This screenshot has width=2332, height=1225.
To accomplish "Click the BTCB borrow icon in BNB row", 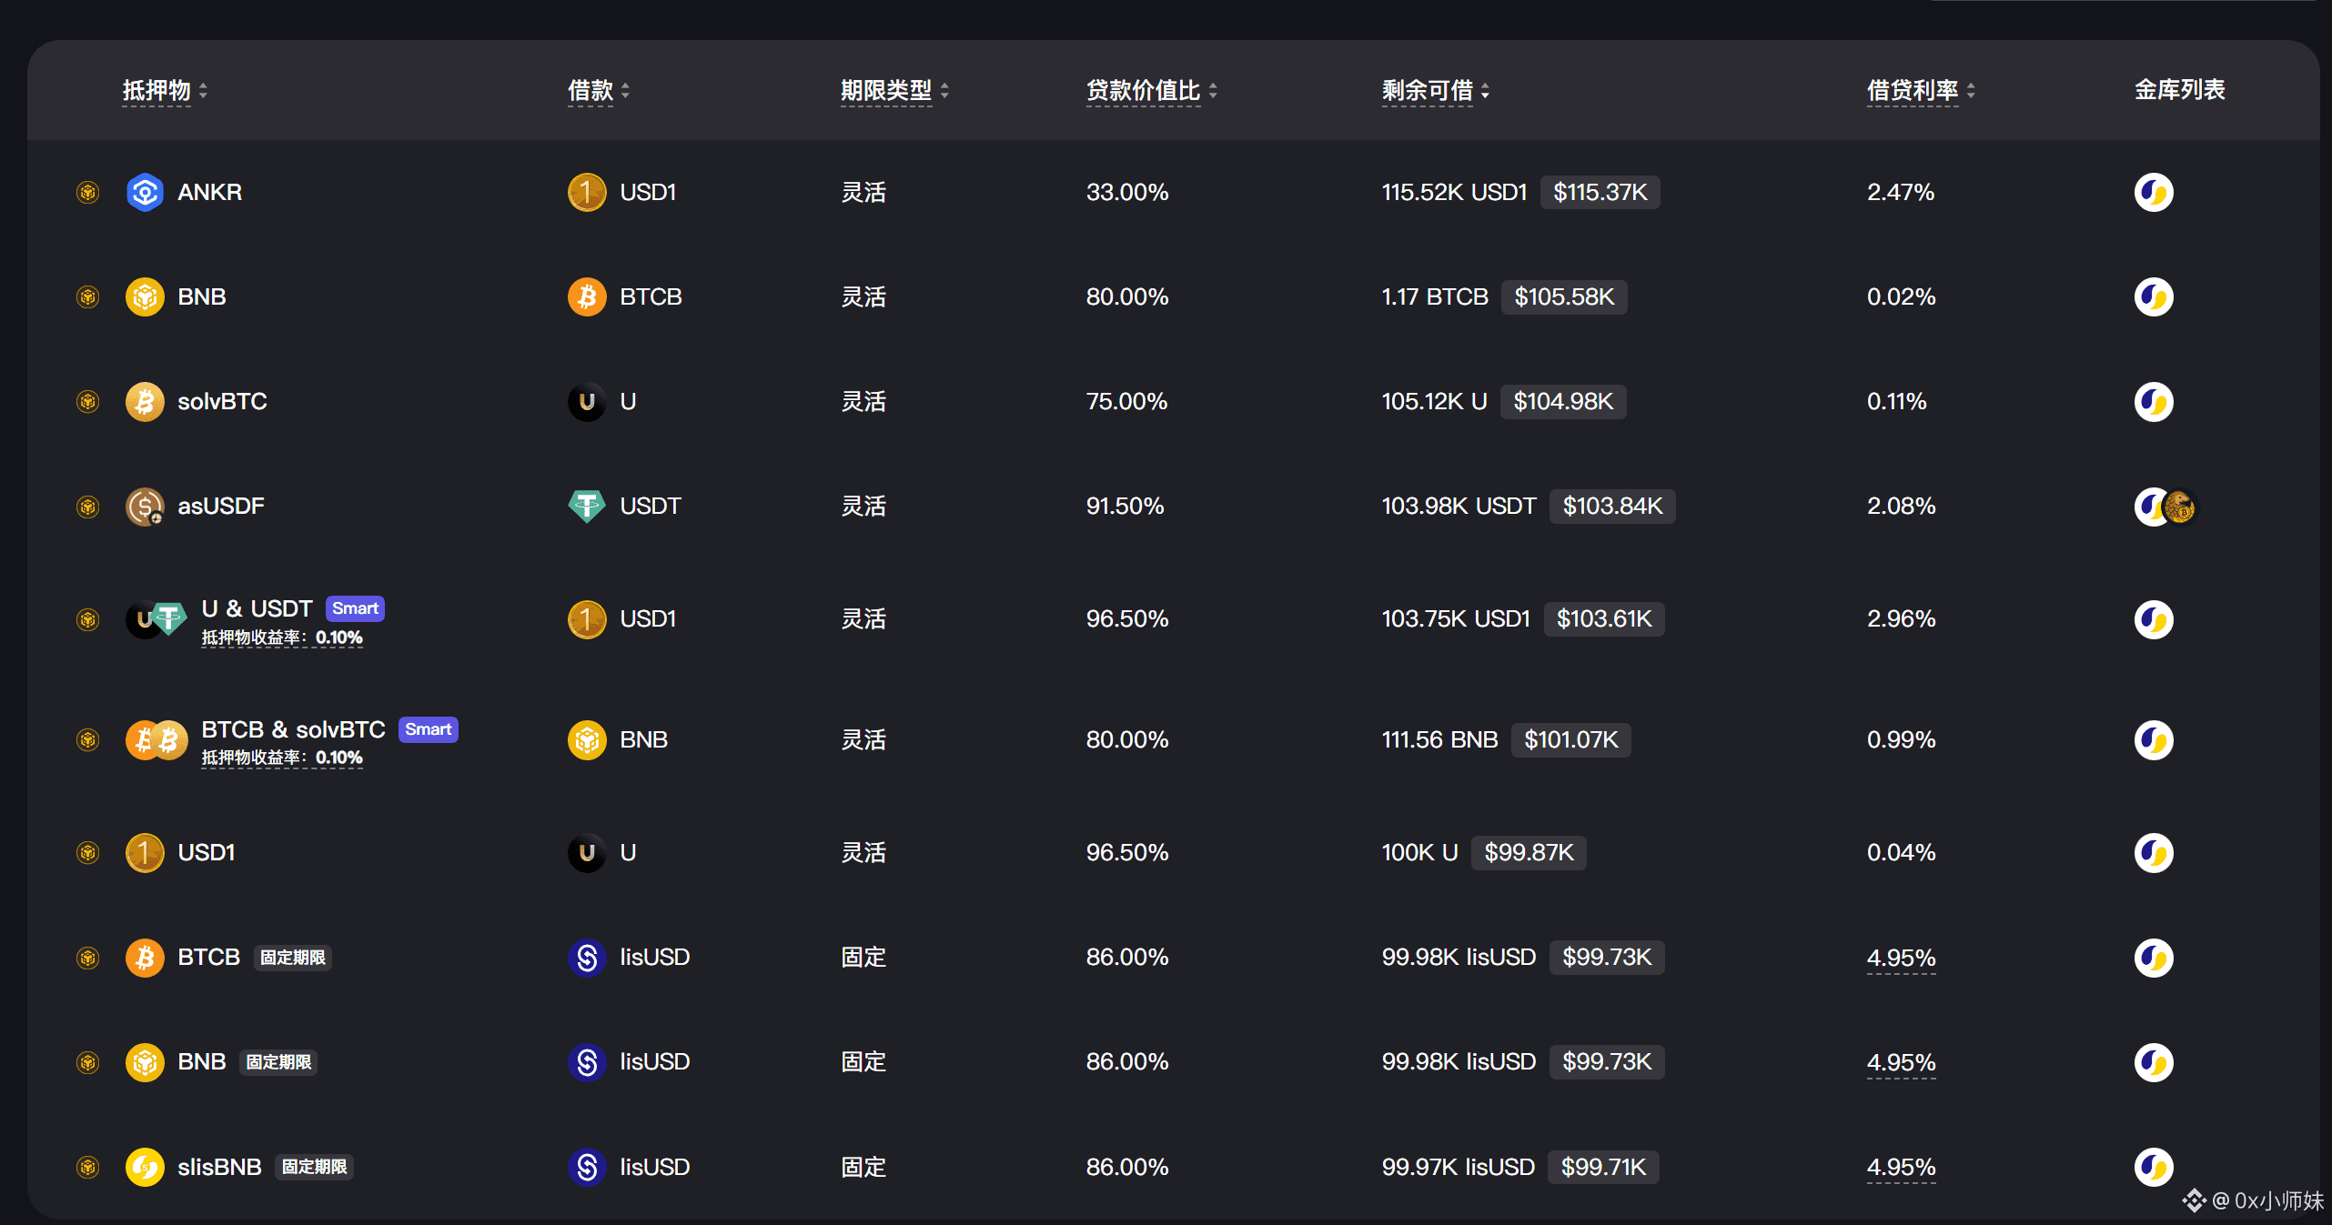I will [x=587, y=296].
